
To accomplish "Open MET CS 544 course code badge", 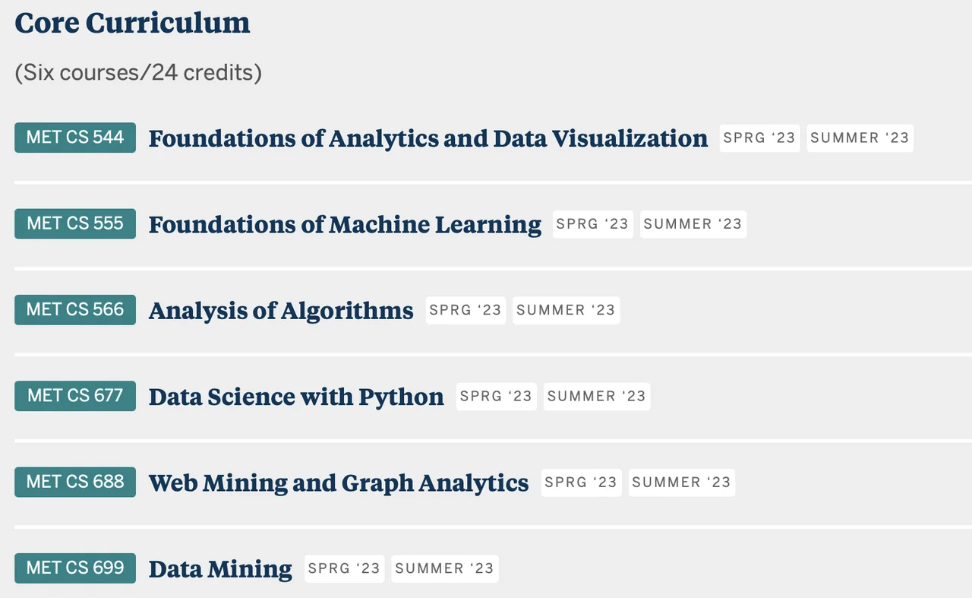I will pos(75,138).
